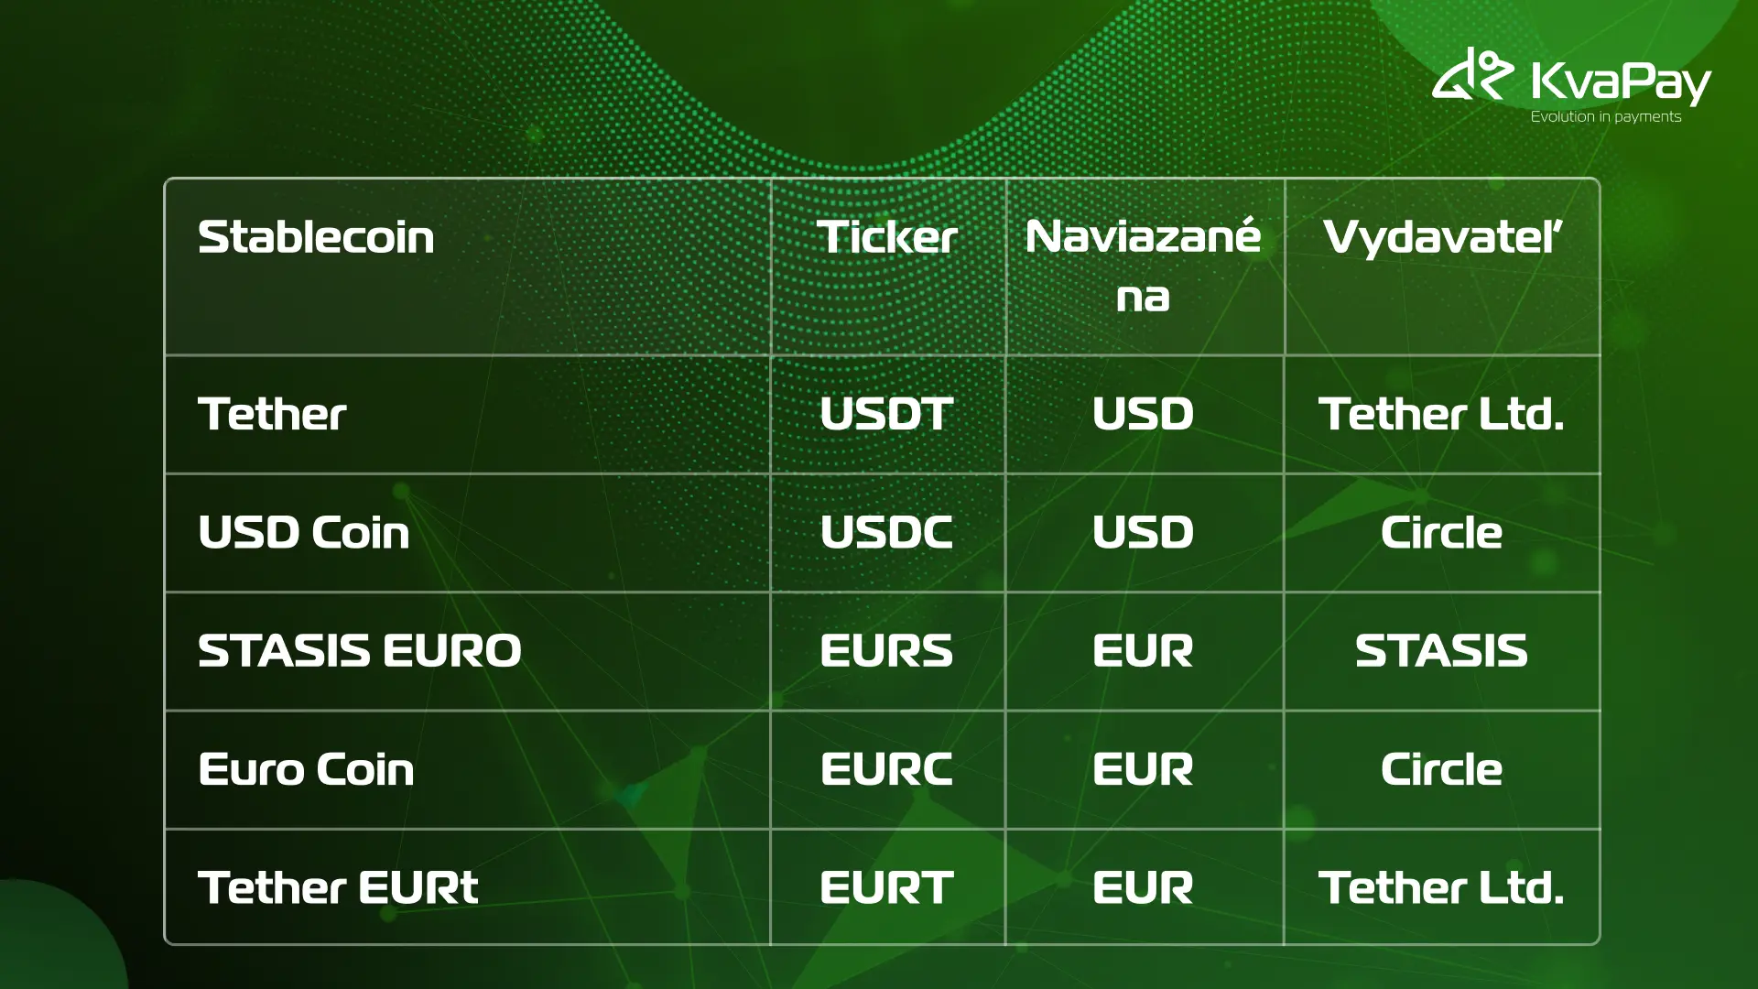Image resolution: width=1758 pixels, height=989 pixels.
Task: Click the "Evolution in payments" tagline
Action: pyautogui.click(x=1605, y=117)
